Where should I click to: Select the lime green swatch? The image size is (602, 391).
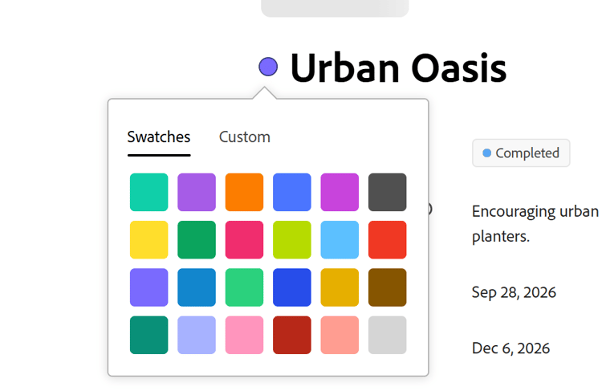(292, 240)
